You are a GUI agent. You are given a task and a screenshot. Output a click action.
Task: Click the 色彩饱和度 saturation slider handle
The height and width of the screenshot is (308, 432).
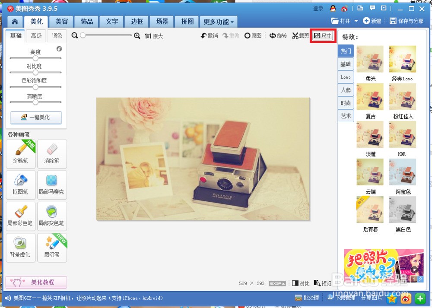click(x=35, y=87)
